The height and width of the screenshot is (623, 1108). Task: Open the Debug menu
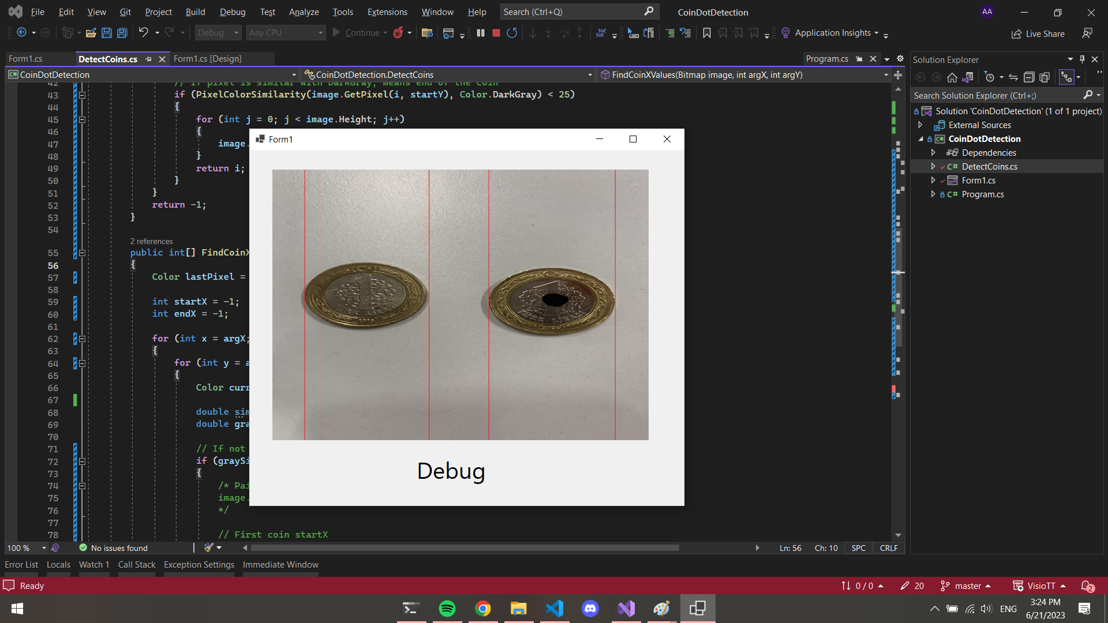click(x=232, y=12)
